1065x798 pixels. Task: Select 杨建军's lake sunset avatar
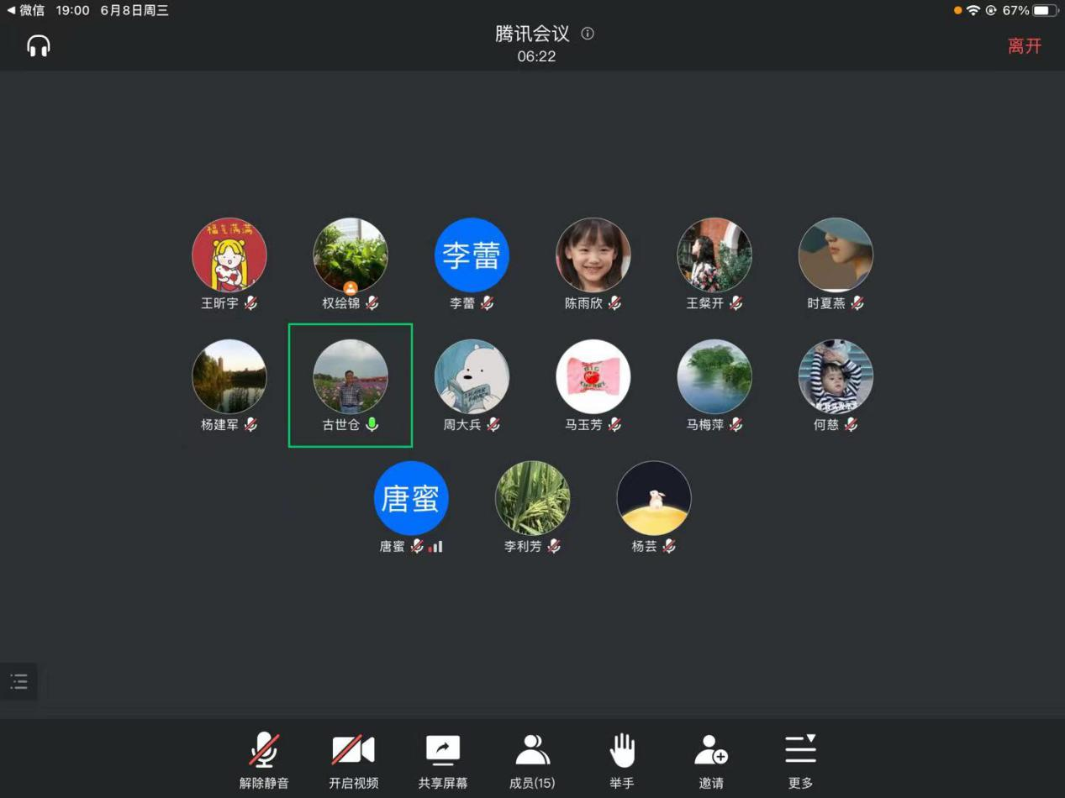[x=229, y=376]
